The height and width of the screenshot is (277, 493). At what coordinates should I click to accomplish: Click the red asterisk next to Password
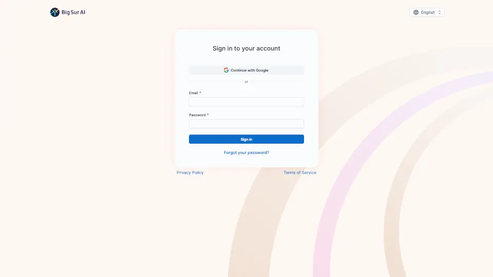(208, 114)
